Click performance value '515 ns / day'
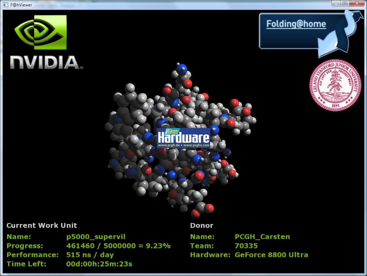Viewport: 367px width, 276px height. coord(90,255)
